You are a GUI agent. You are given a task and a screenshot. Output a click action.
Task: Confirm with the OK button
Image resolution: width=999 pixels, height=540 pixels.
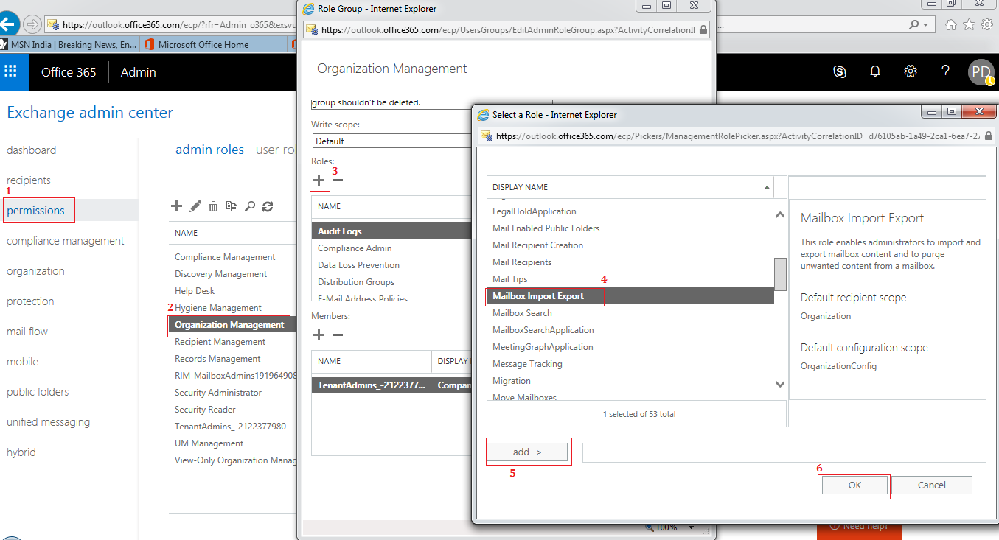point(854,485)
